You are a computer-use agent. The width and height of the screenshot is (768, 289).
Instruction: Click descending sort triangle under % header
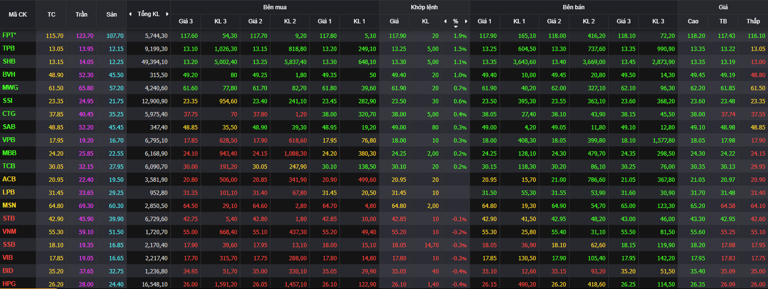456,26
